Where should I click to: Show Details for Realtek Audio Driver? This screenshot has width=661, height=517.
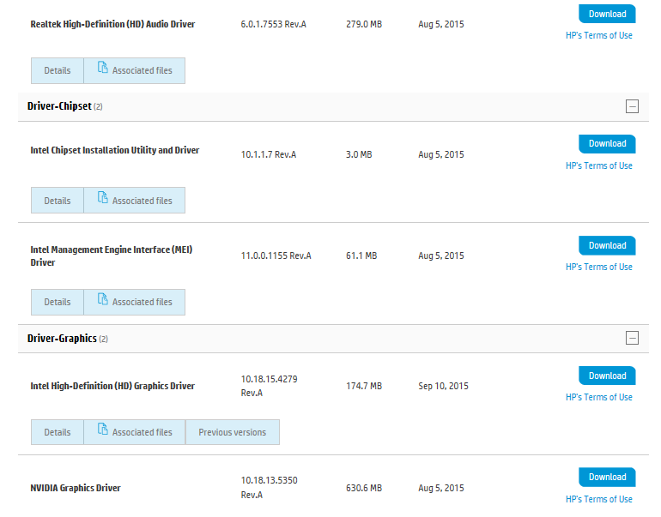click(x=58, y=70)
